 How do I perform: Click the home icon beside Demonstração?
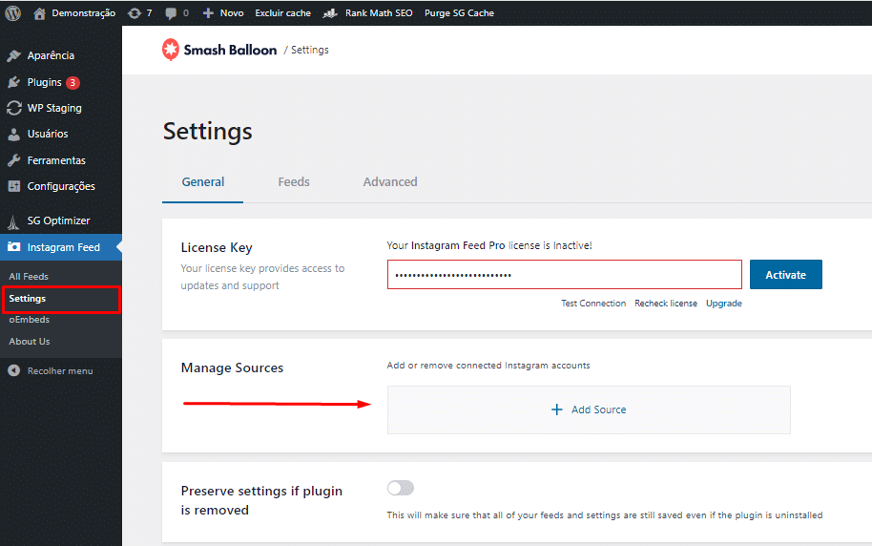(x=39, y=13)
